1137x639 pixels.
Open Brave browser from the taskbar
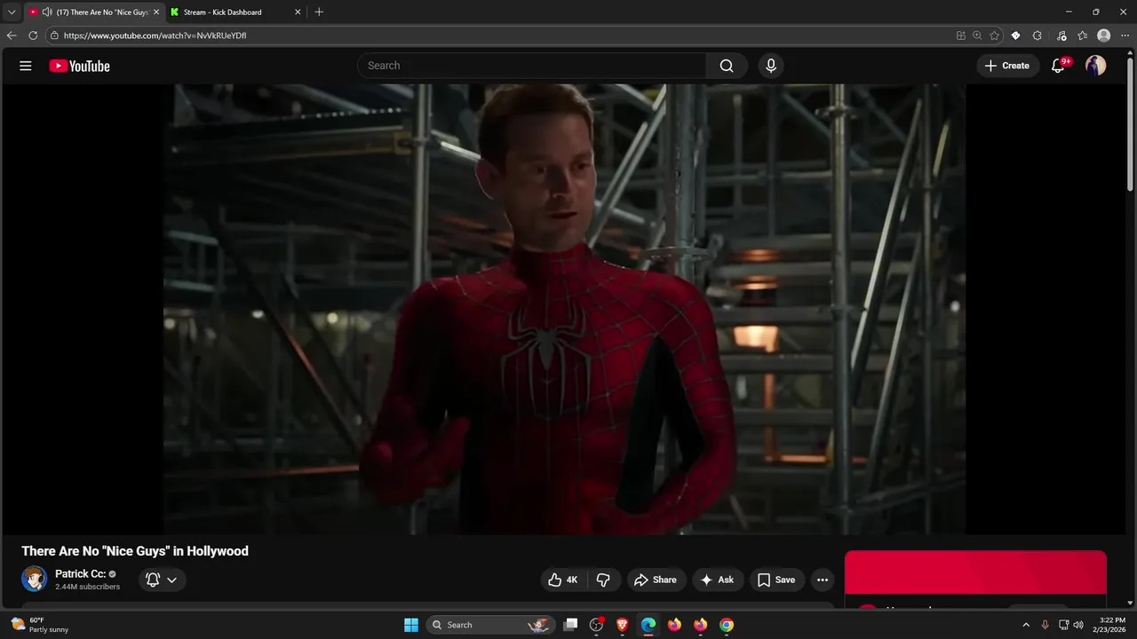point(623,625)
